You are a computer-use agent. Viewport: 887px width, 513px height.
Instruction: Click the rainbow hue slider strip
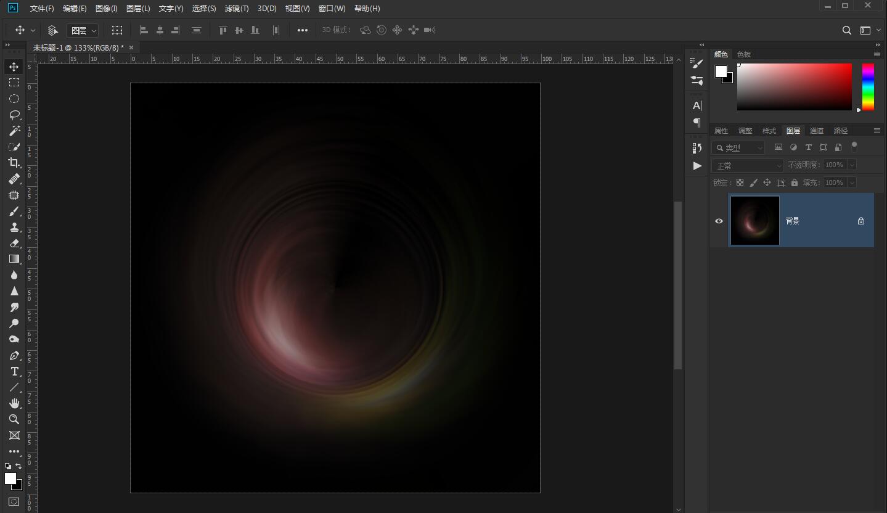pos(868,87)
